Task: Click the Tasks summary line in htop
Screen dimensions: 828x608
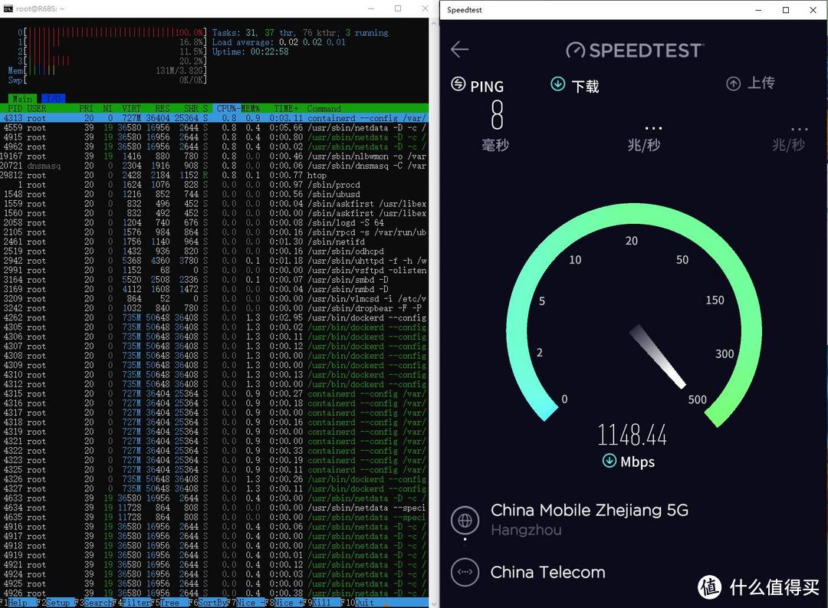Action: click(300, 33)
